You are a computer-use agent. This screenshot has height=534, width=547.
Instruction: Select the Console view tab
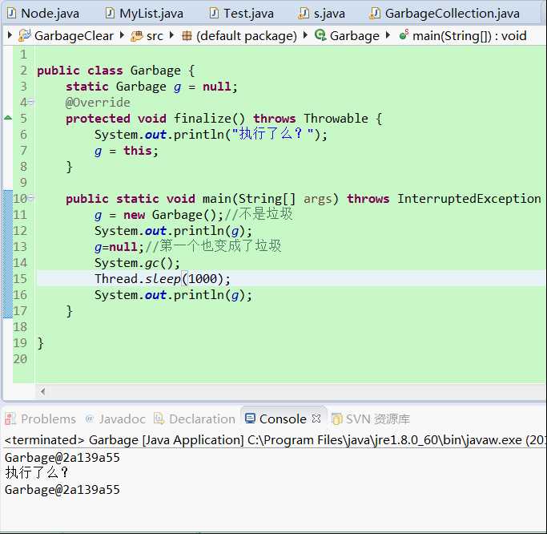pos(283,419)
